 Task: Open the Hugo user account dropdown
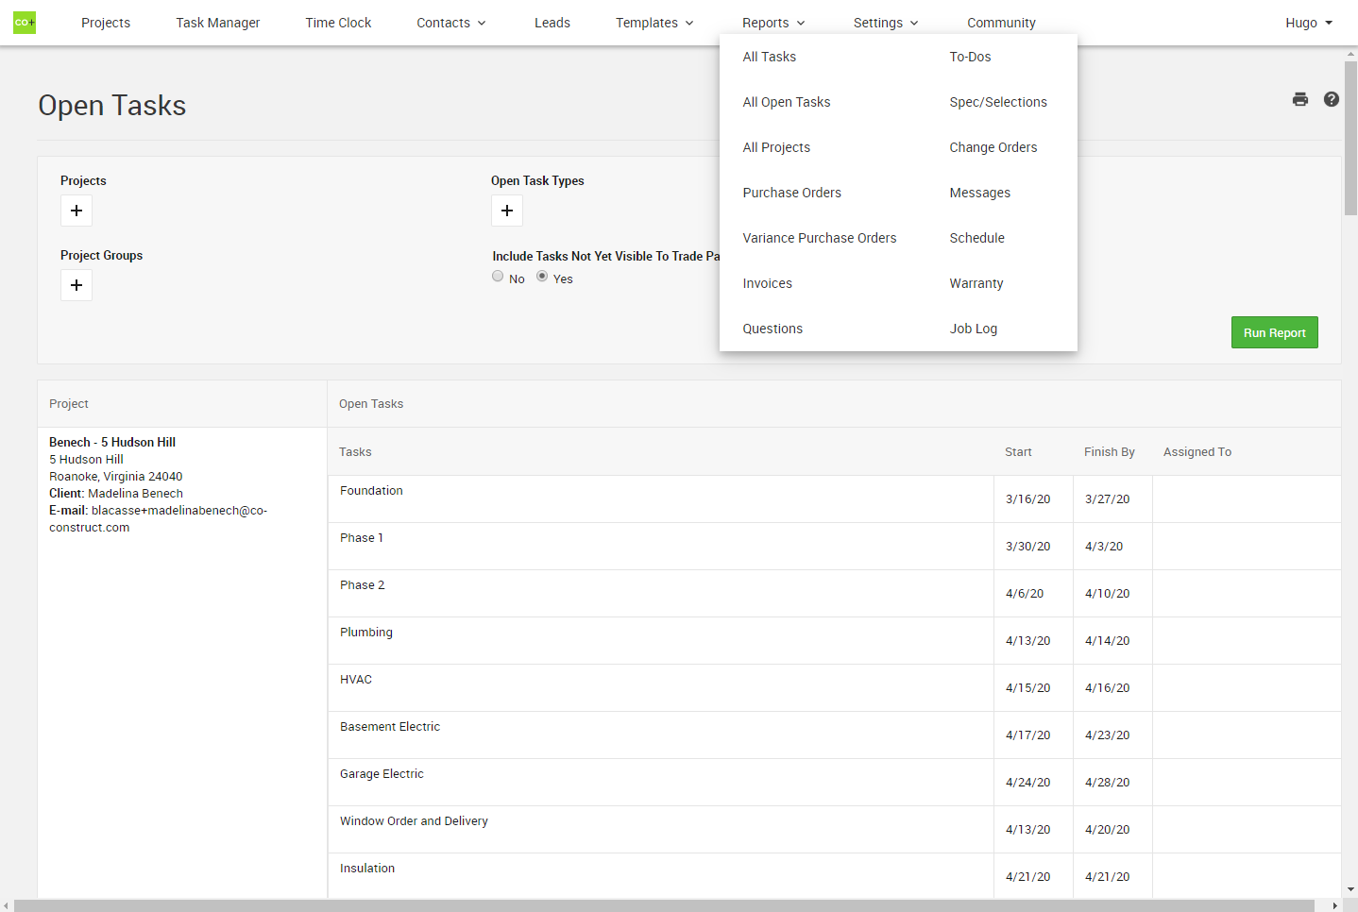(x=1308, y=23)
